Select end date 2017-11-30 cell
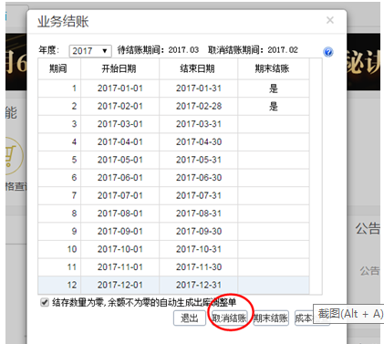 198,267
